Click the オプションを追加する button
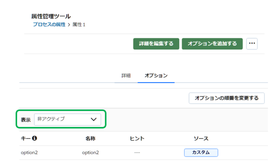278x164 pixels. pyautogui.click(x=212, y=44)
